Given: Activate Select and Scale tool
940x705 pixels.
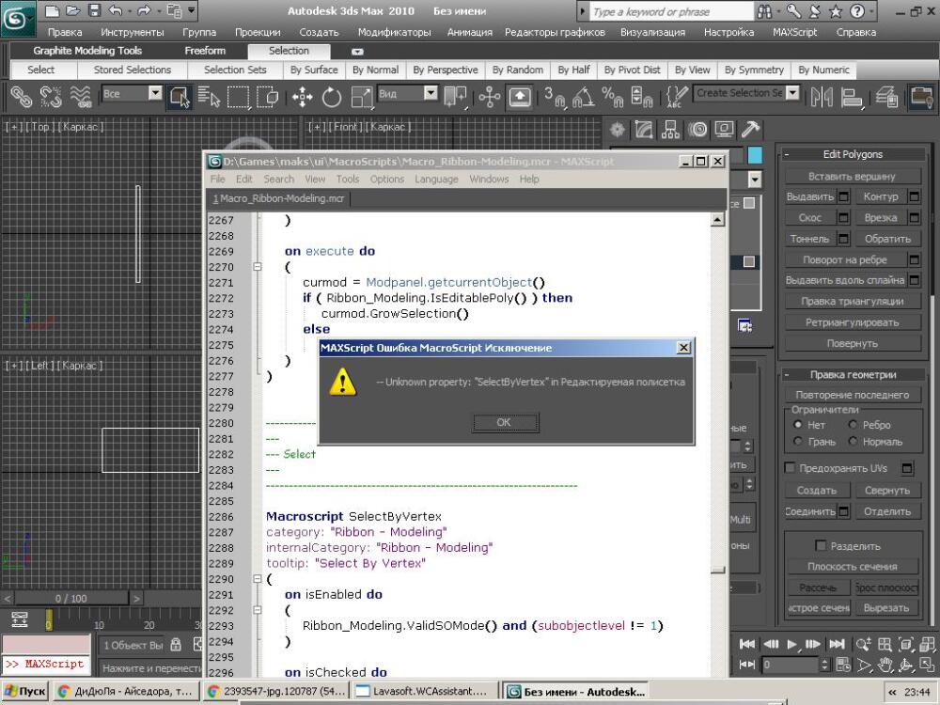Looking at the screenshot, I should click(x=361, y=96).
